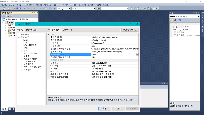Click the Add New Item toolbar icon

coord(9,8)
